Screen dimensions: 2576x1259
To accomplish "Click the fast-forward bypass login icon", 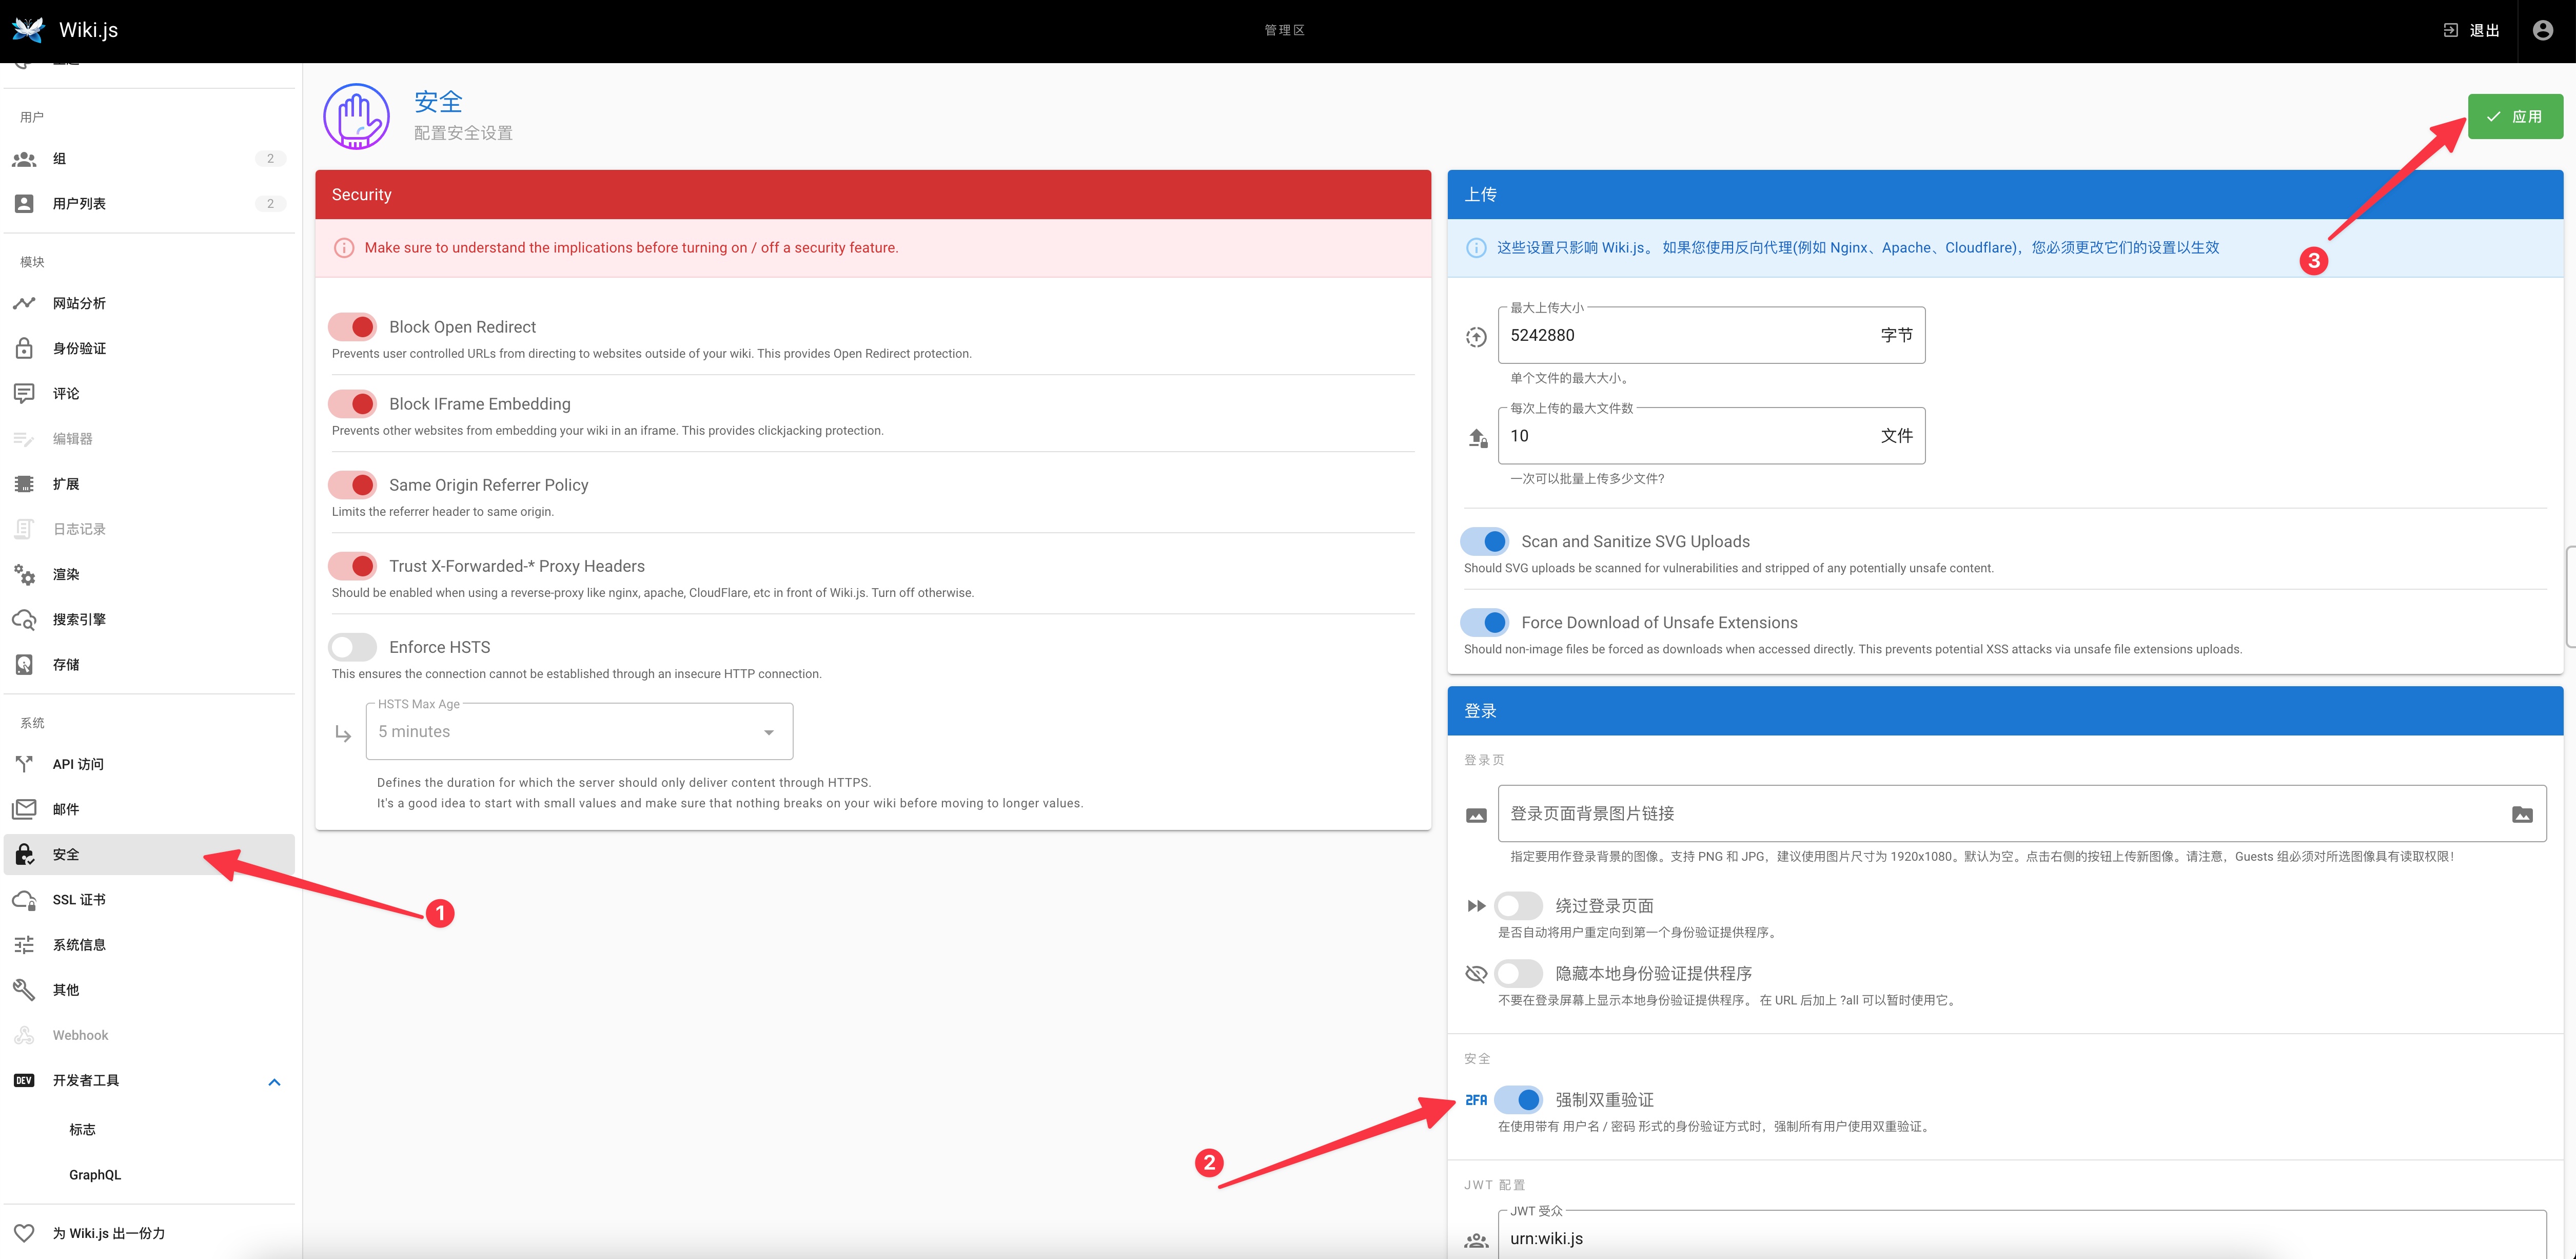I will click(1476, 906).
